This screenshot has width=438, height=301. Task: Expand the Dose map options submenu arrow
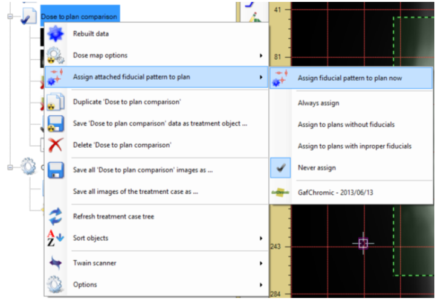(x=261, y=55)
